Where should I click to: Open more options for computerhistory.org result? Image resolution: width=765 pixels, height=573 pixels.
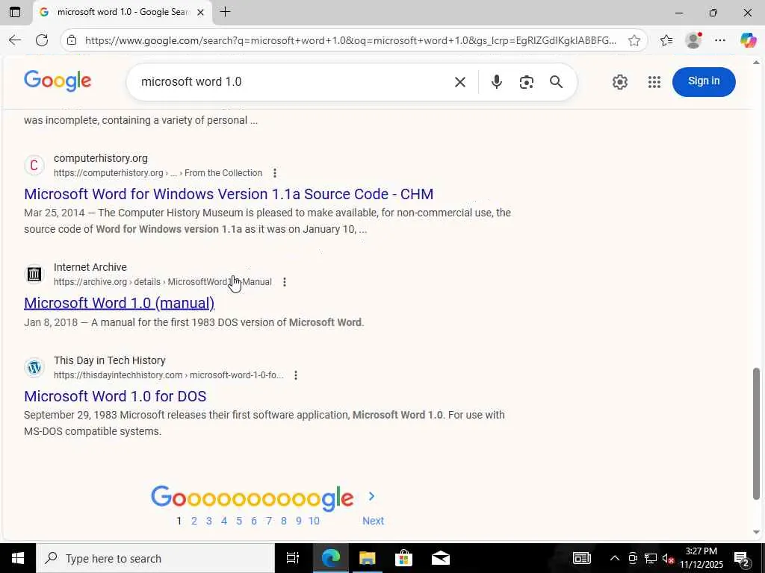click(275, 173)
